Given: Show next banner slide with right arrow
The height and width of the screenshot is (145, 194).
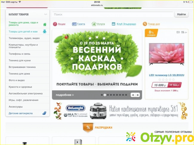Looking at the screenshot, I should pyautogui.click(x=138, y=95).
